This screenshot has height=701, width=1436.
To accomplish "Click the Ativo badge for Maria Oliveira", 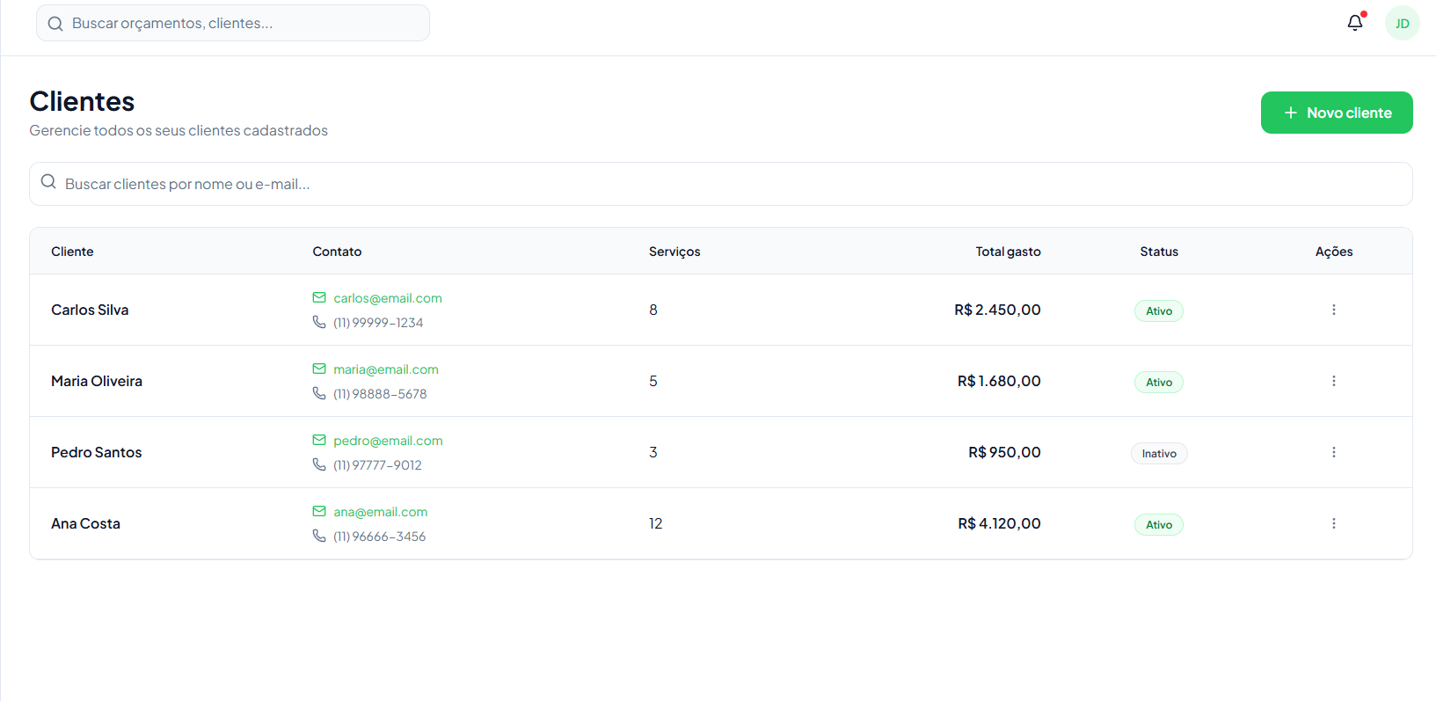I will [1159, 382].
